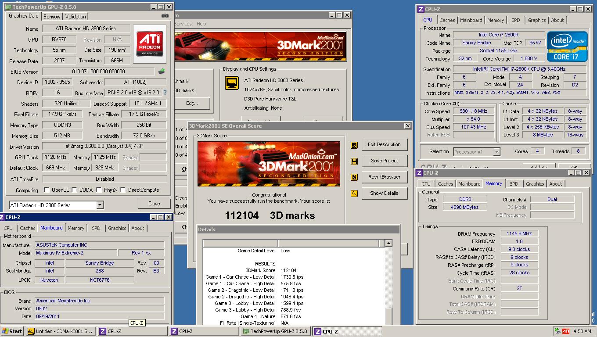The image size is (597, 337).
Task: Switch to Sensors tab in GPU-Z
Action: pyautogui.click(x=52, y=17)
